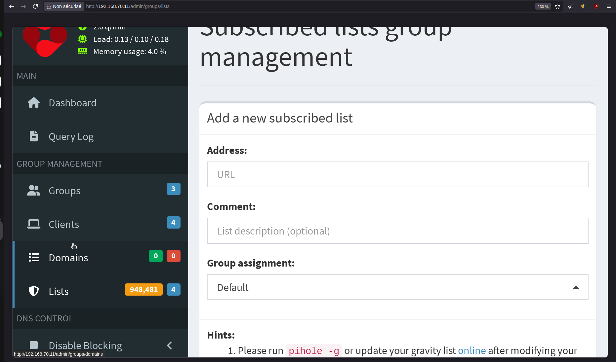Open Group assignment Default dropdown
This screenshot has width=616, height=362.
397,287
